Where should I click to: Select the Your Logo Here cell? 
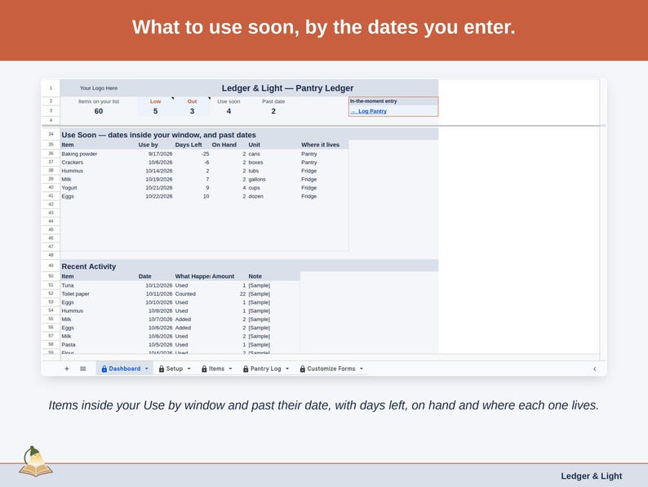pyautogui.click(x=99, y=88)
